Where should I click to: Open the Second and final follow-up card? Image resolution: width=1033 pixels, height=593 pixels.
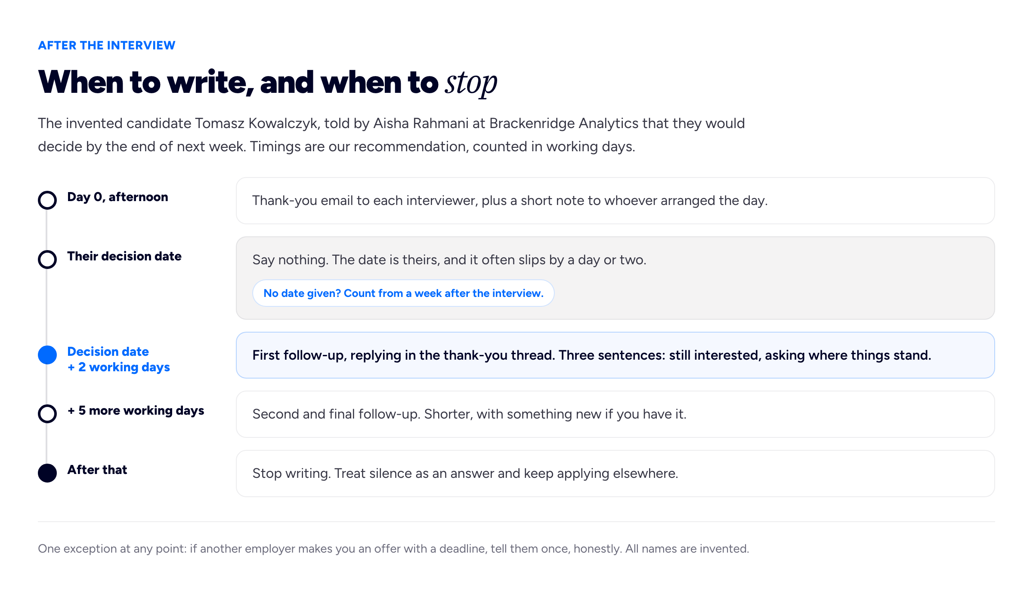click(x=615, y=414)
